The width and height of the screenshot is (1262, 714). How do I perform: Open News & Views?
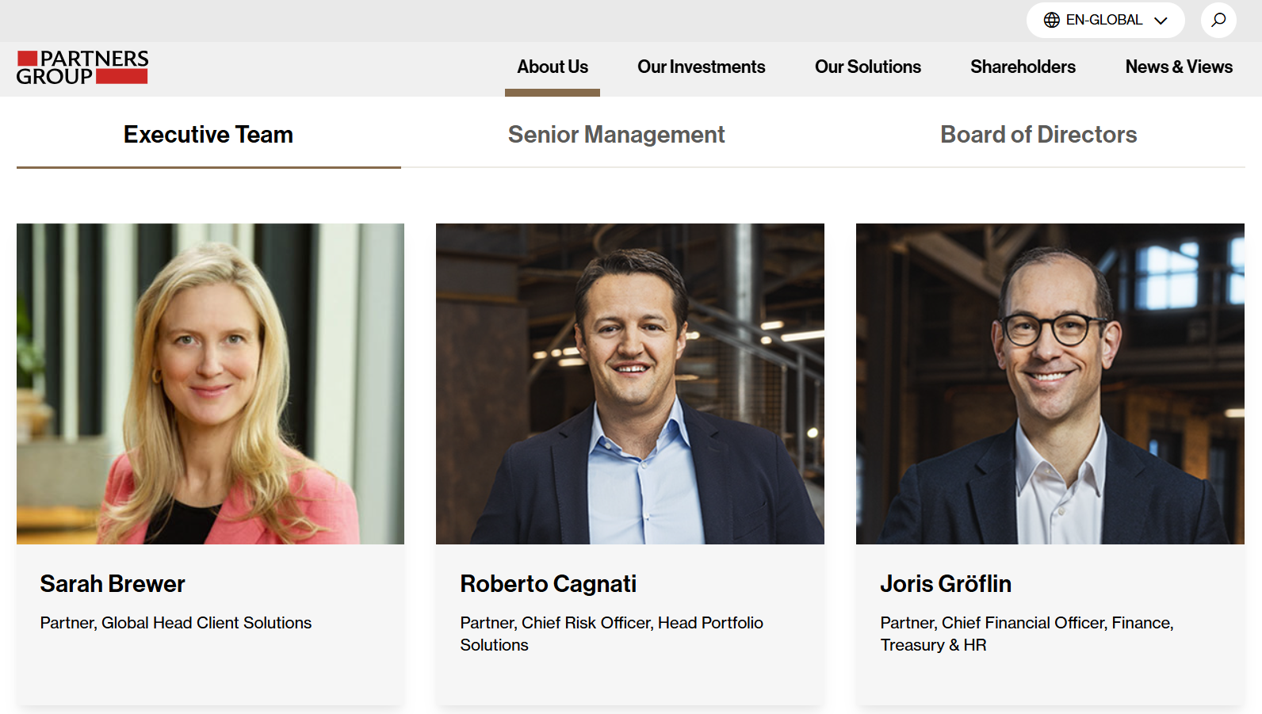[x=1179, y=67]
